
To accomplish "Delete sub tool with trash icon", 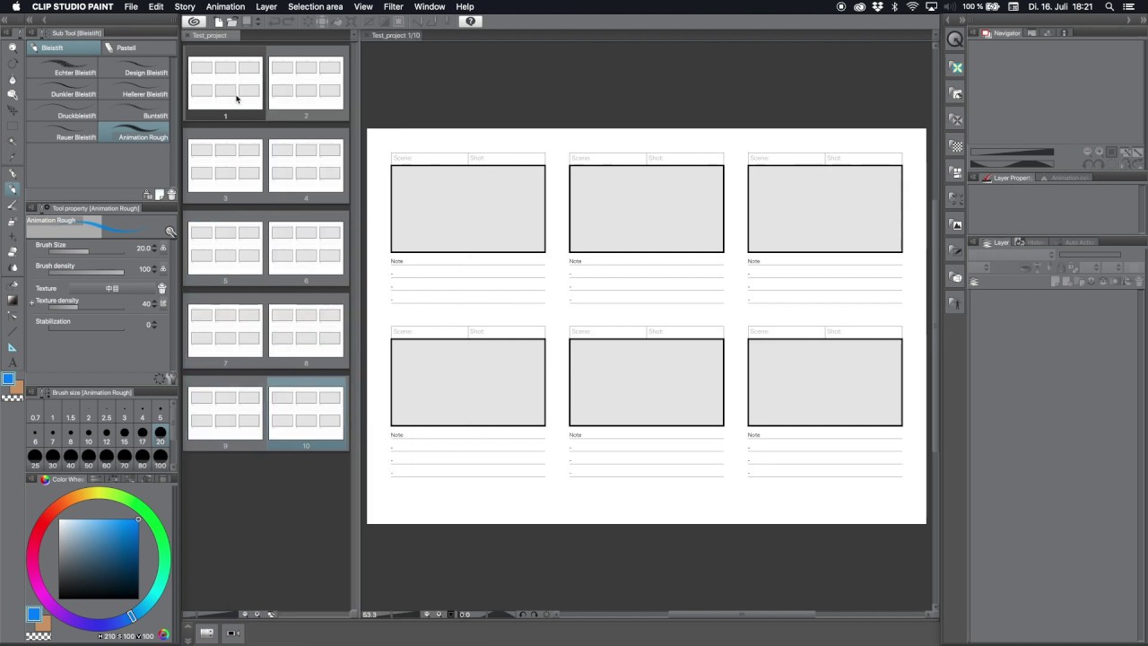I will tap(171, 195).
